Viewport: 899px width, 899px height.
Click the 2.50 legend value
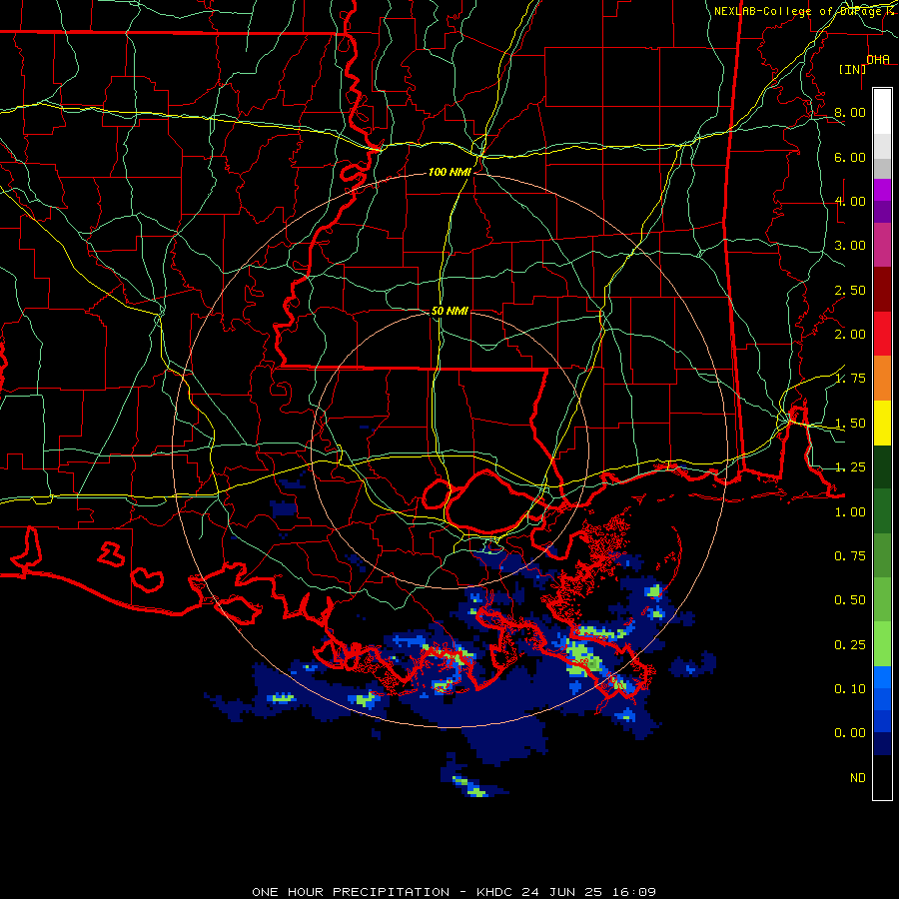coord(850,290)
